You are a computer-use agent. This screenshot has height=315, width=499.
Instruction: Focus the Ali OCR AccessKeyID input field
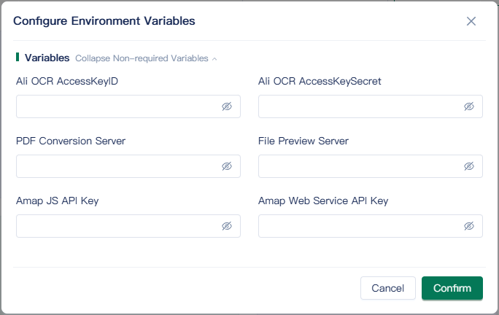[117, 106]
